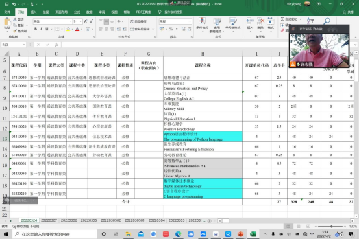Toggle middle vertical alignment

pyautogui.click(x=106, y=21)
